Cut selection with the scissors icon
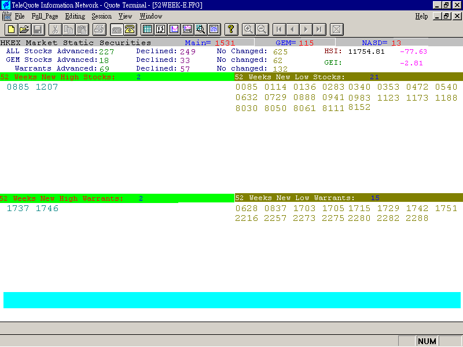The image size is (463, 347). [x=55, y=29]
